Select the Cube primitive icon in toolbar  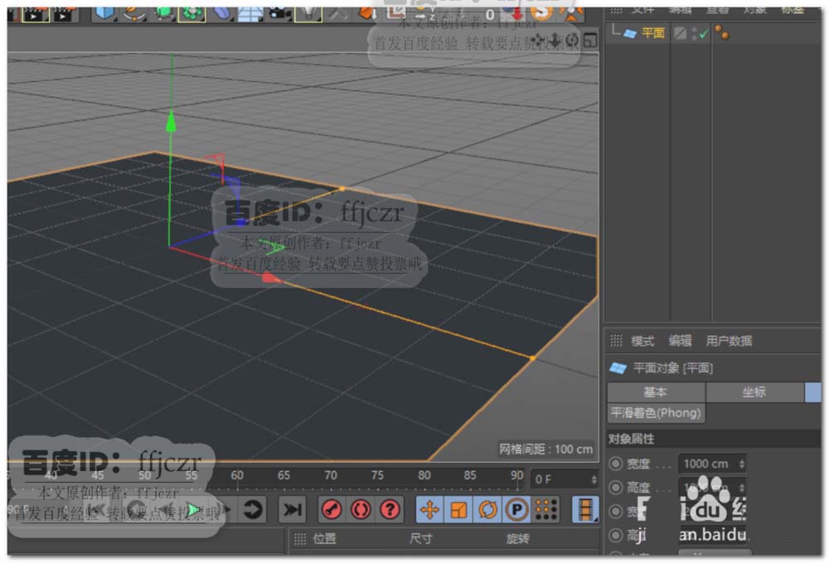point(105,11)
